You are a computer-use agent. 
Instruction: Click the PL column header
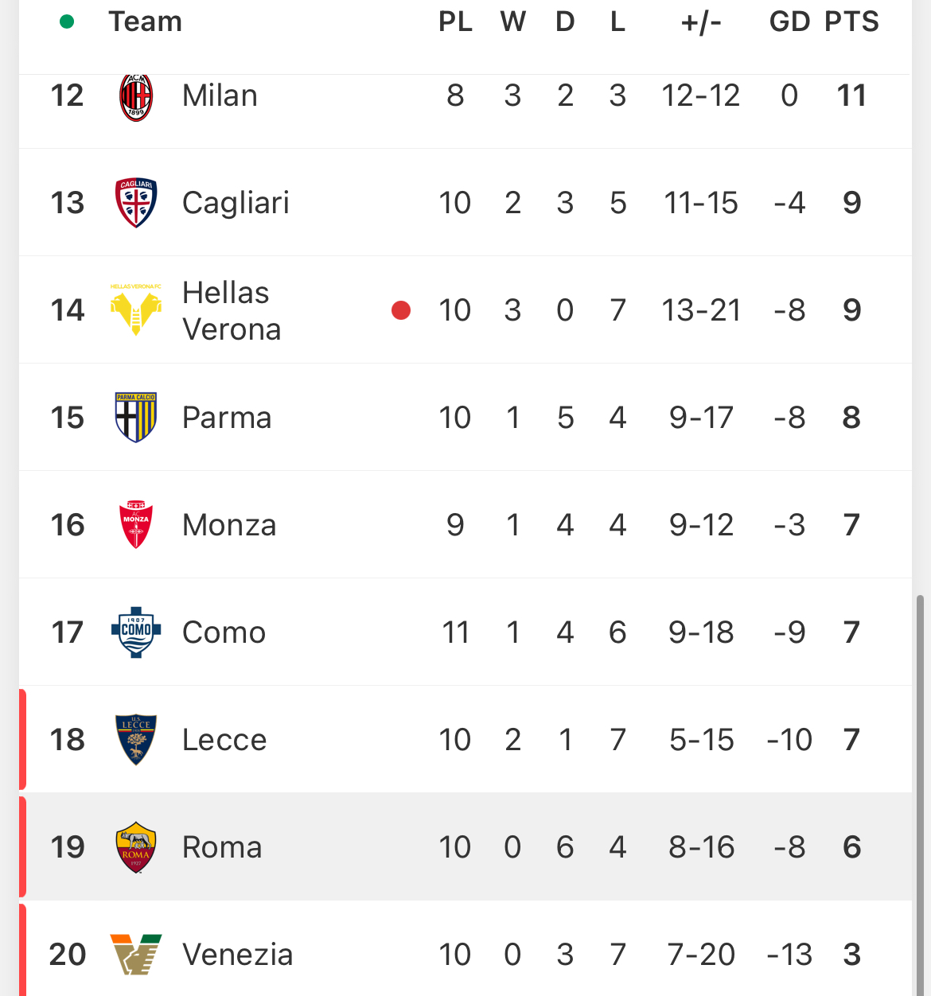pos(455,21)
